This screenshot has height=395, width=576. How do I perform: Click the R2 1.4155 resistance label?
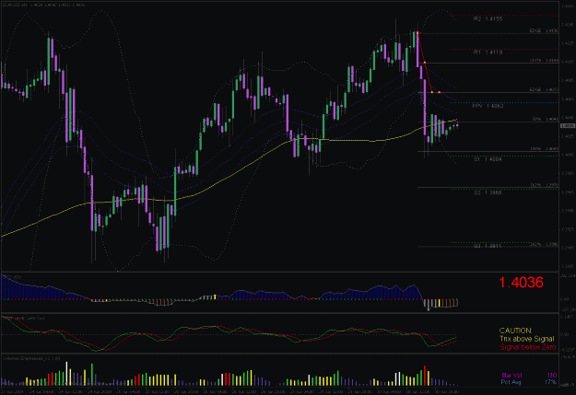click(x=488, y=18)
